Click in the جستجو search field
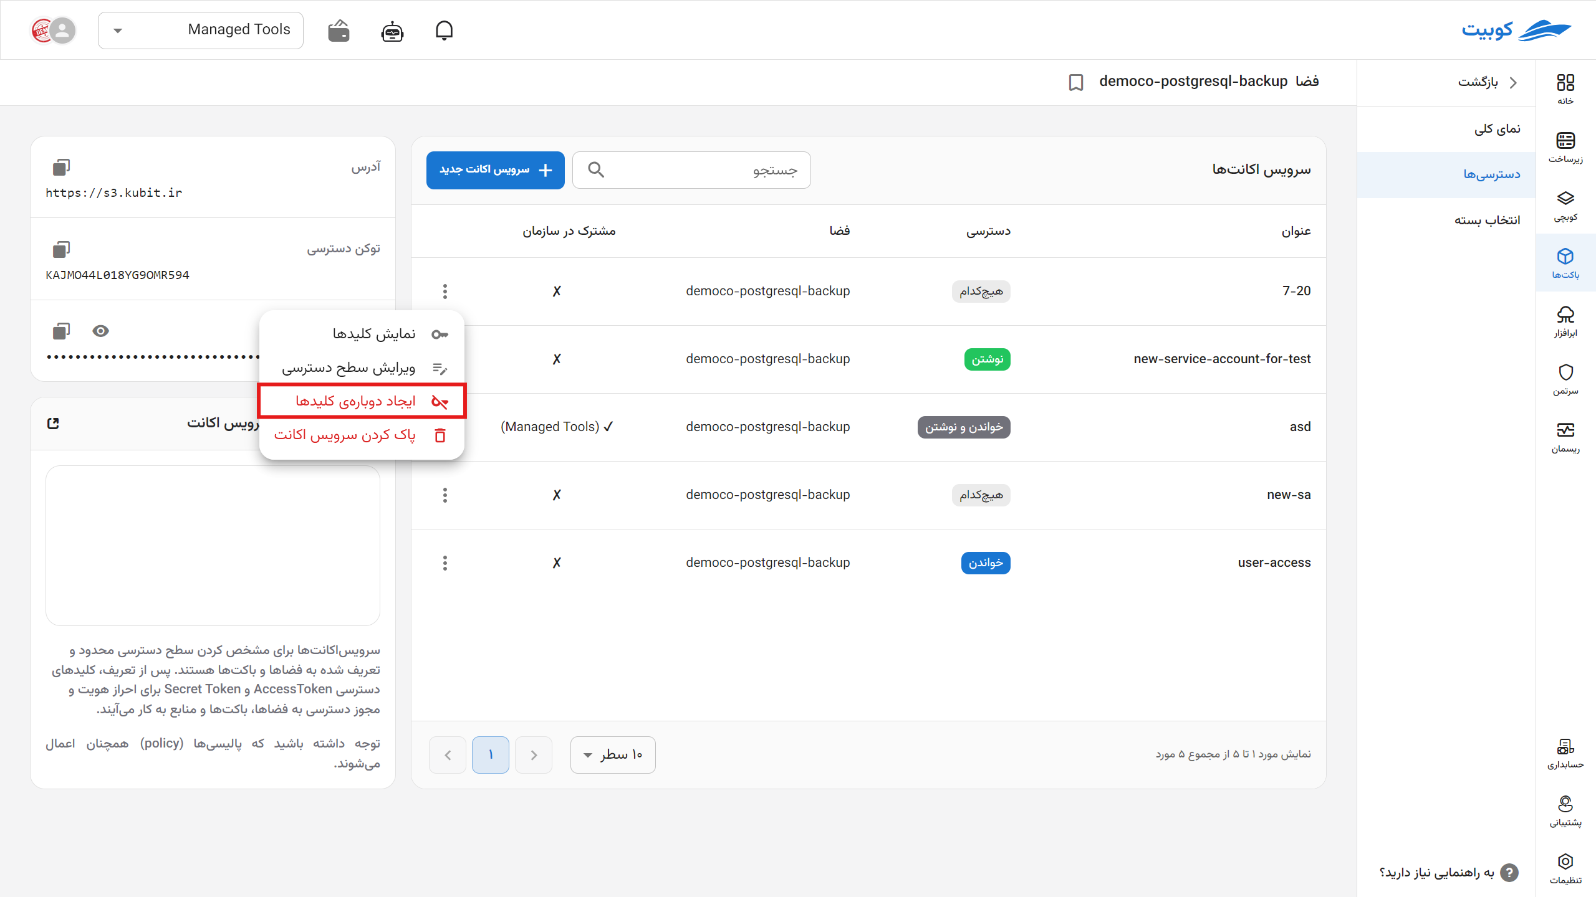This screenshot has height=897, width=1596. point(691,170)
